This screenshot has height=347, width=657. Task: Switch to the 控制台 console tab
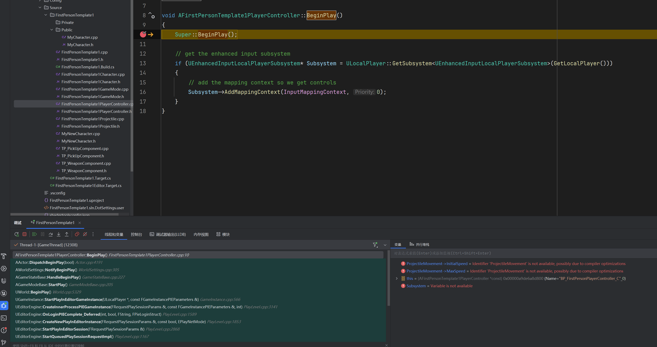[x=136, y=234]
